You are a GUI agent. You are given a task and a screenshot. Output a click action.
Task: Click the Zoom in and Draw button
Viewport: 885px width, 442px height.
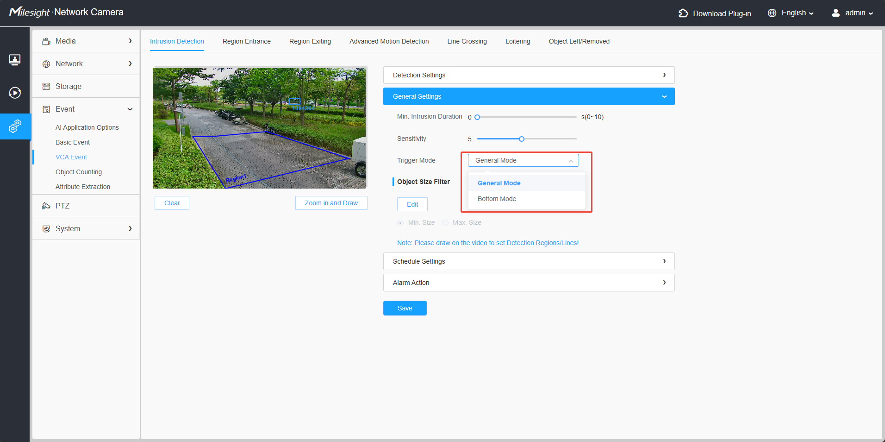[331, 203]
